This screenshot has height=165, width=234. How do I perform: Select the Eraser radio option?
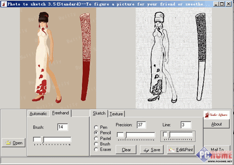(103, 149)
